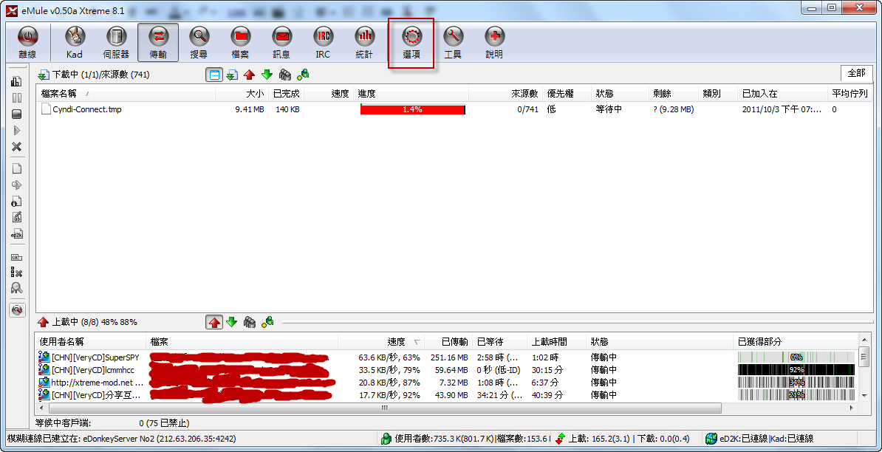Sort uploads by 已傳輸 column
The image size is (882, 452).
[x=449, y=342]
